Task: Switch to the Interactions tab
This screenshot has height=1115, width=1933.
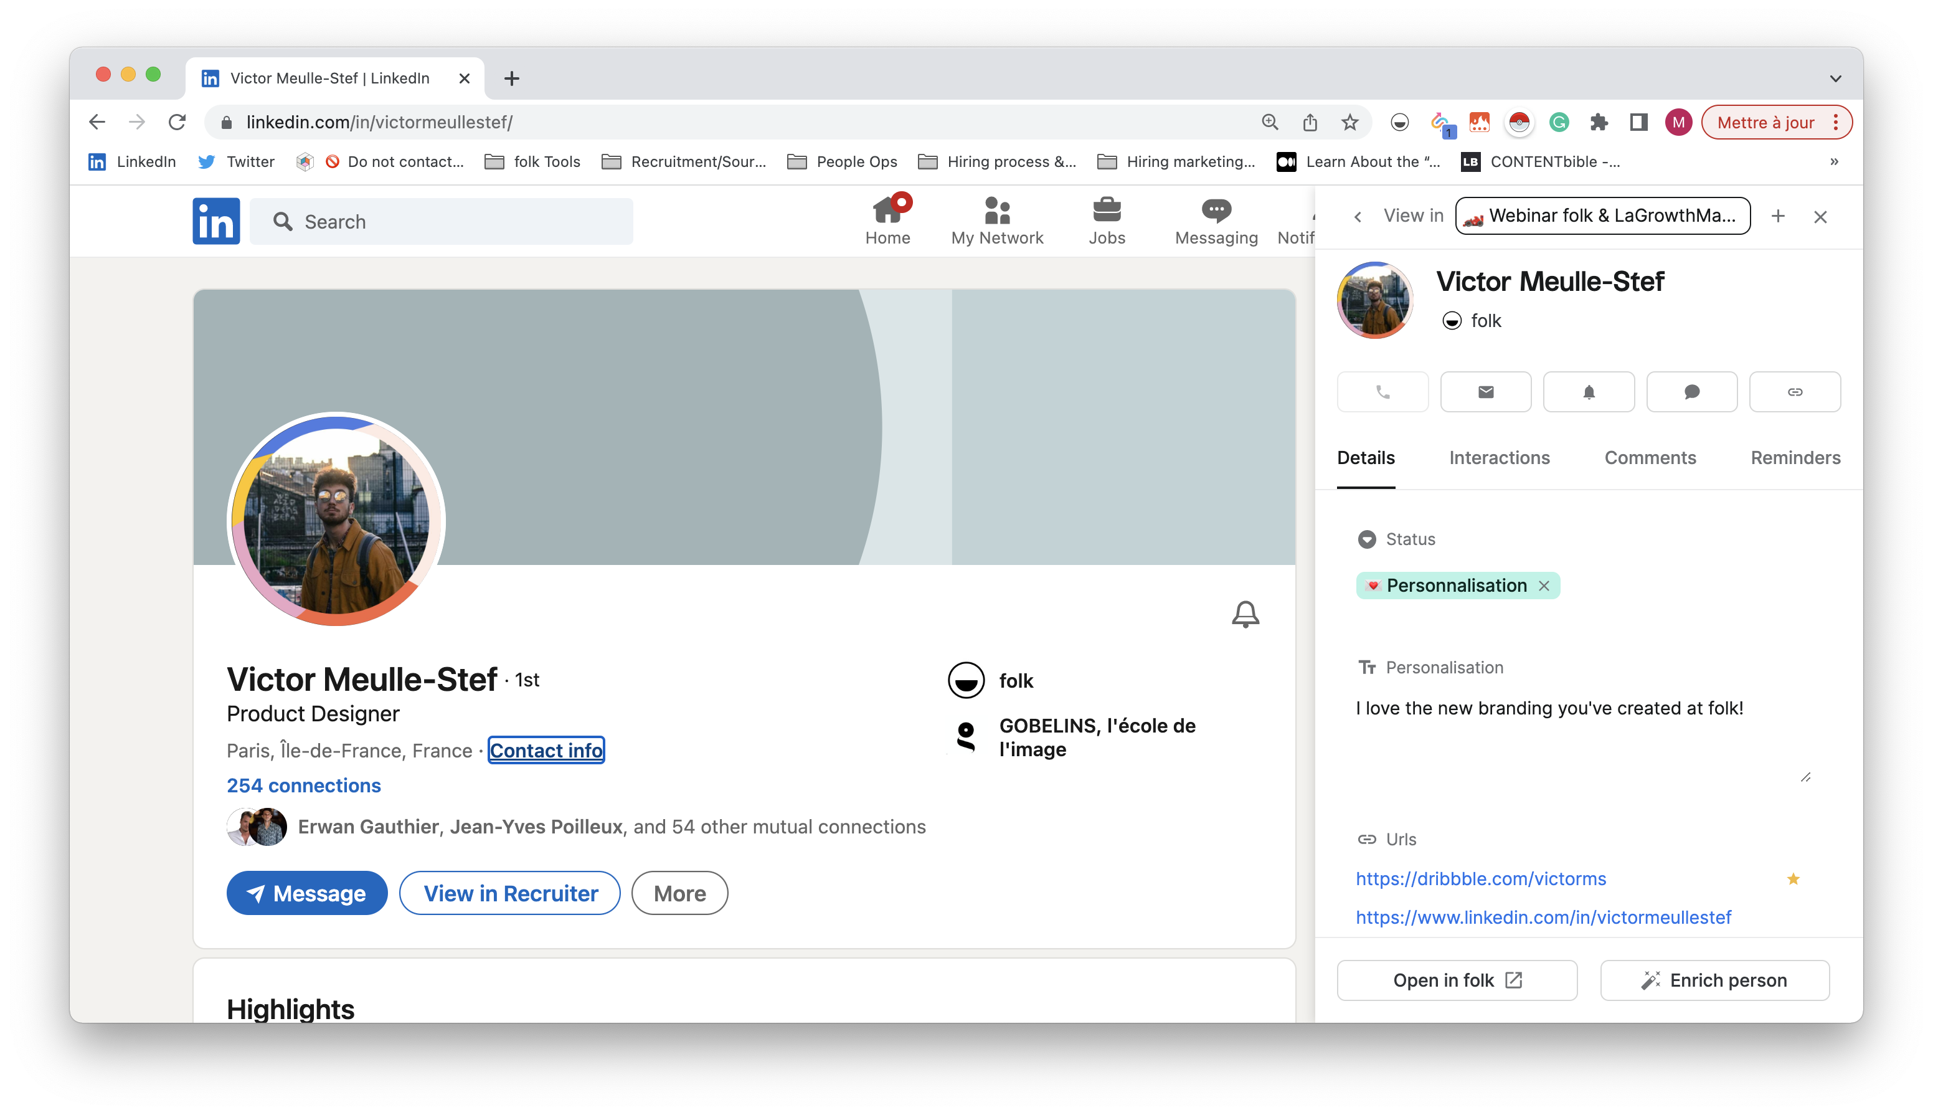Action: 1499,458
